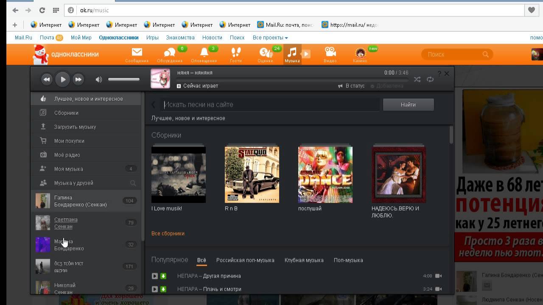Adjust the volume slider
The height and width of the screenshot is (305, 543).
click(x=123, y=79)
